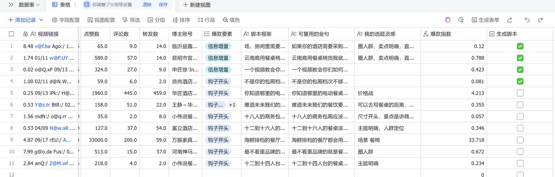Adjust 行高 row height
555x177 pixels.
(206, 20)
